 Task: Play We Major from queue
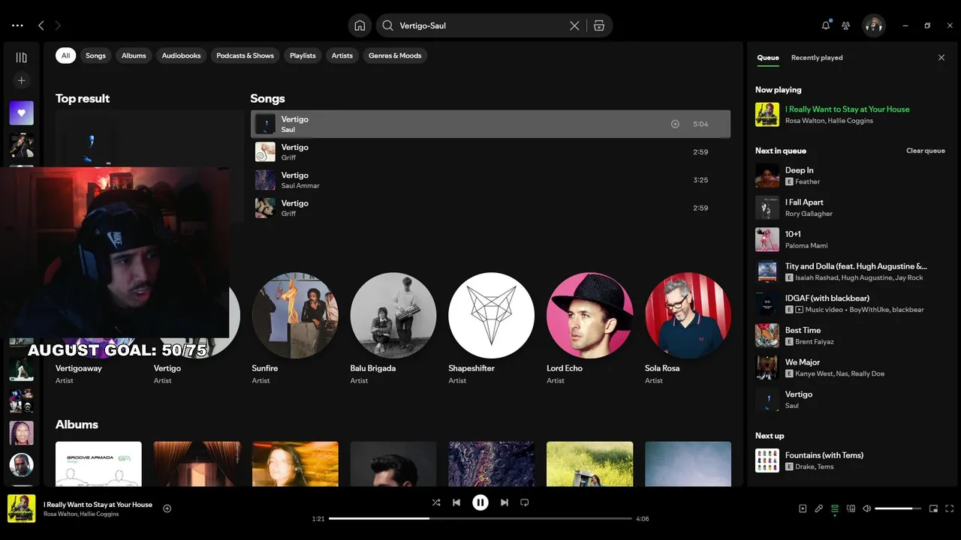point(850,367)
